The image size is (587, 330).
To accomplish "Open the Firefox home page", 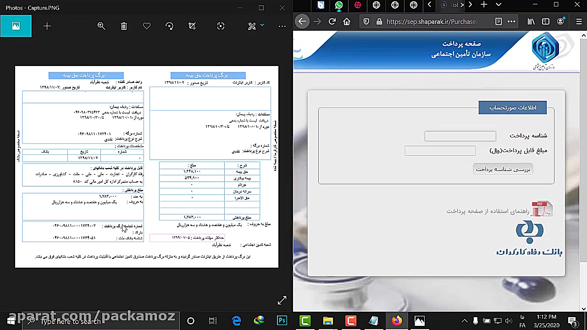I will click(347, 21).
